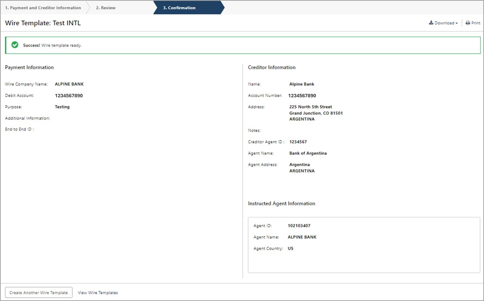Click the Download arrow icon
Viewport: 484px width, 301px height.
pyautogui.click(x=431, y=23)
